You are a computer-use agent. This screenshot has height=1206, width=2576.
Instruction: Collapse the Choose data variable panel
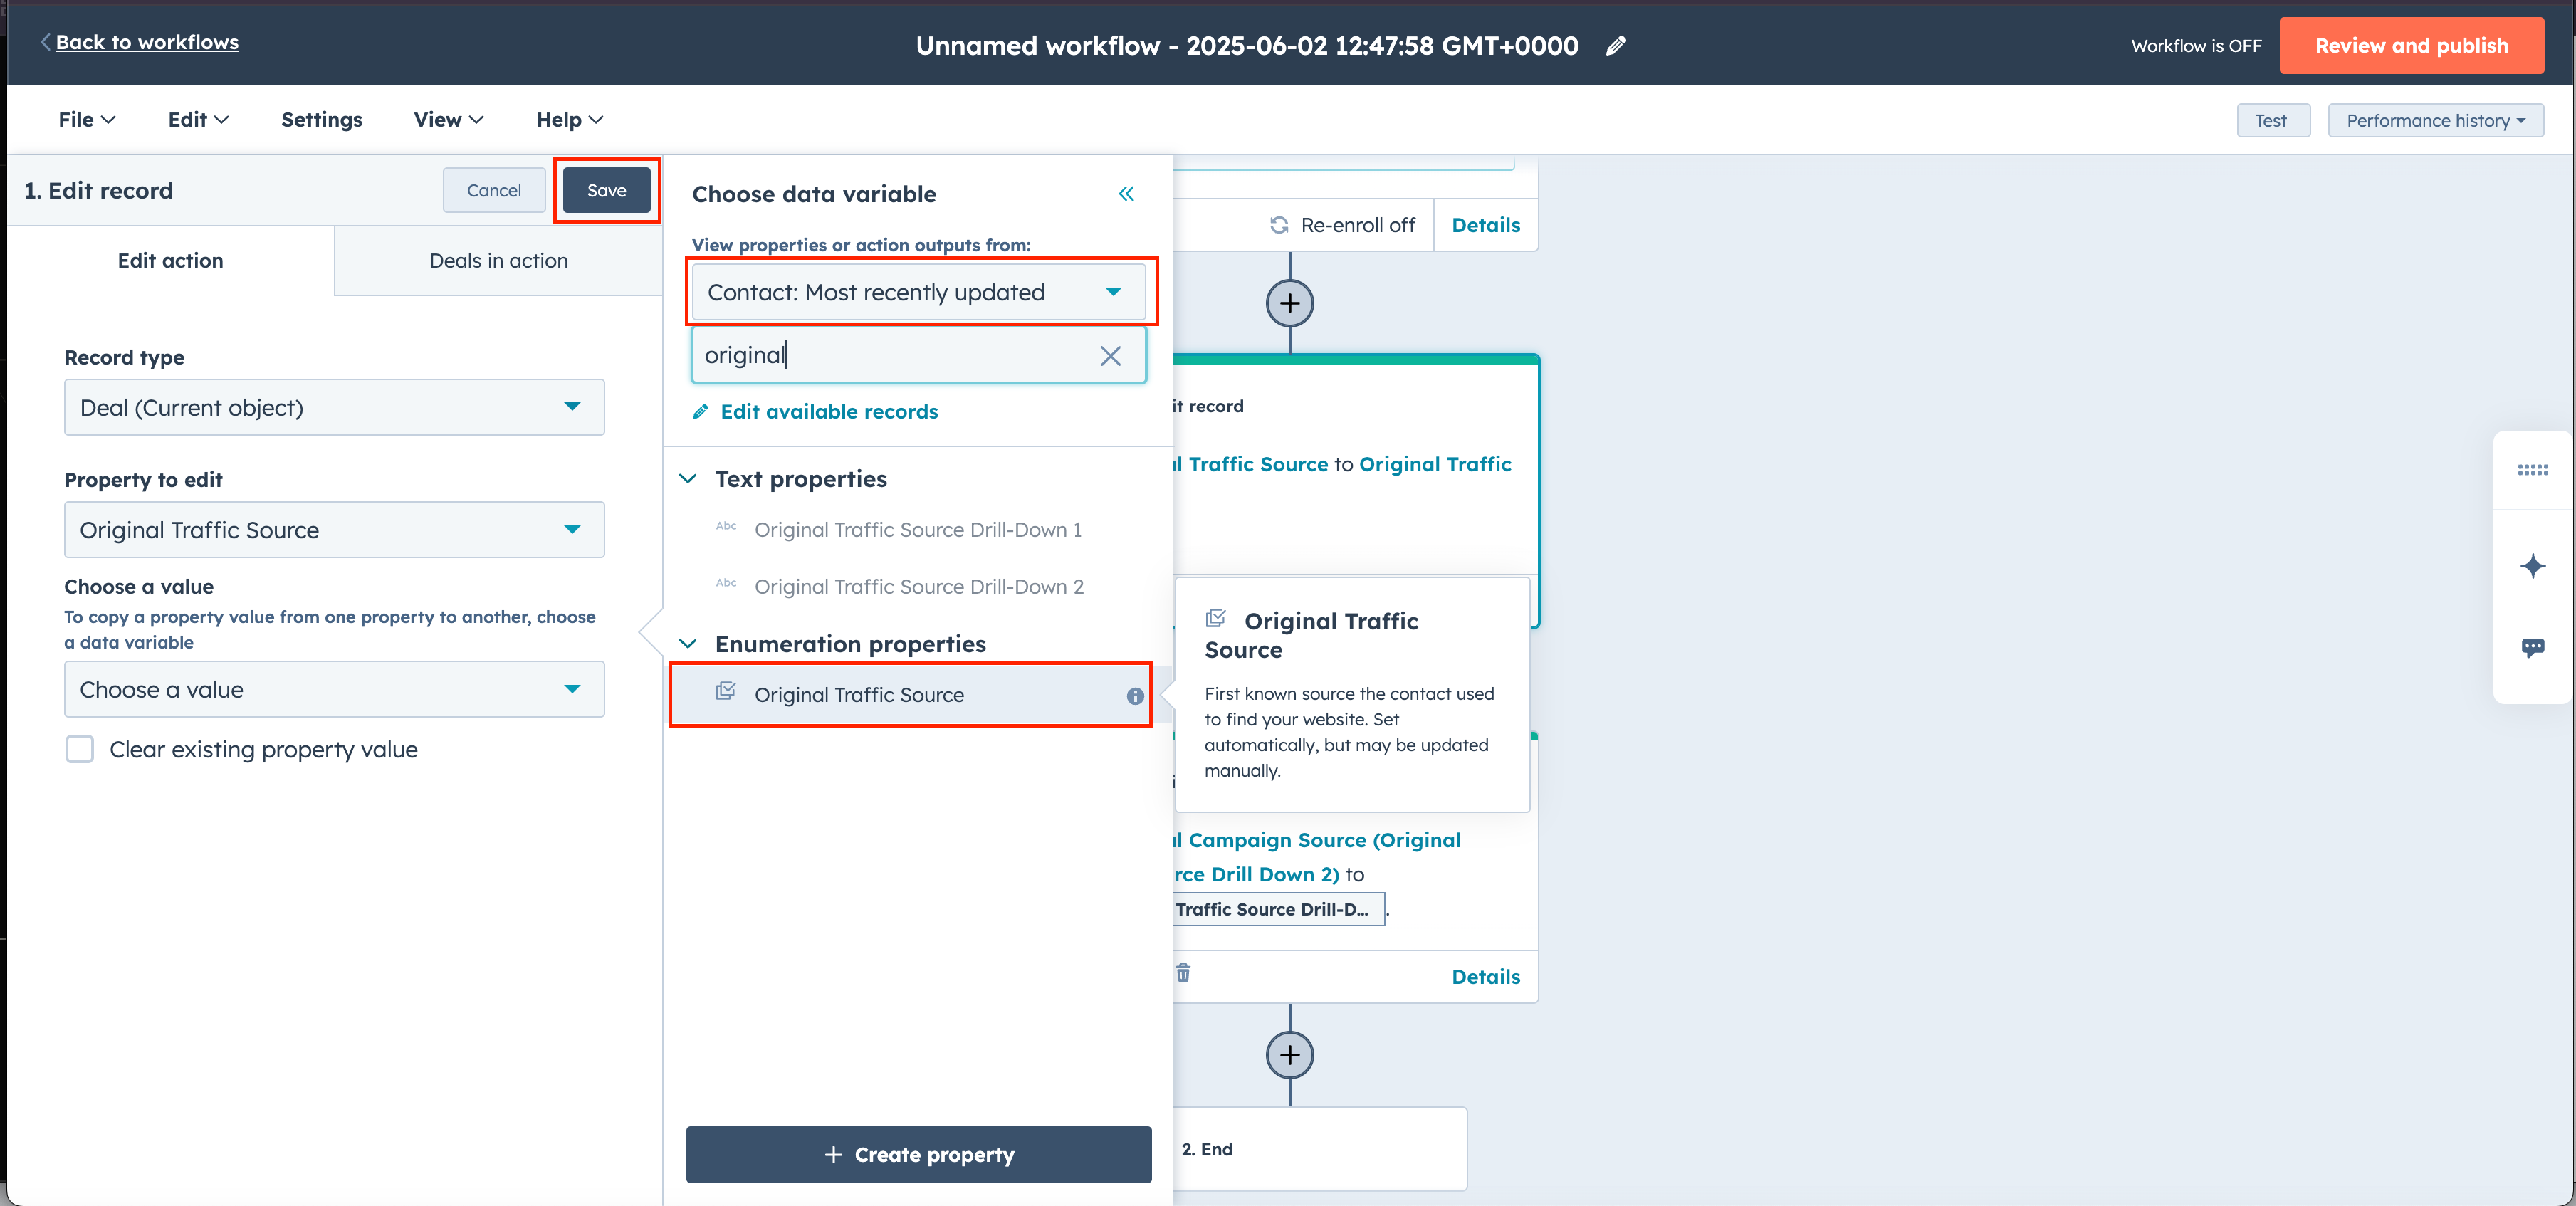[1126, 194]
